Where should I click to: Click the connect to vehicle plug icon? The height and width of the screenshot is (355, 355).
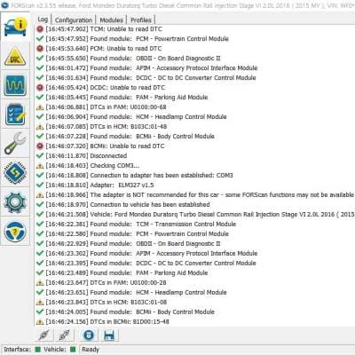[44, 335]
